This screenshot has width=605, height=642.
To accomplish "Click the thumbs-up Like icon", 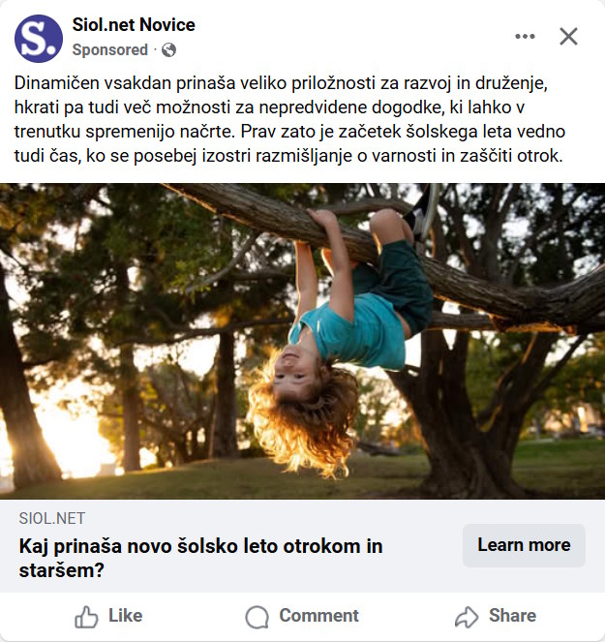I will tap(86, 617).
